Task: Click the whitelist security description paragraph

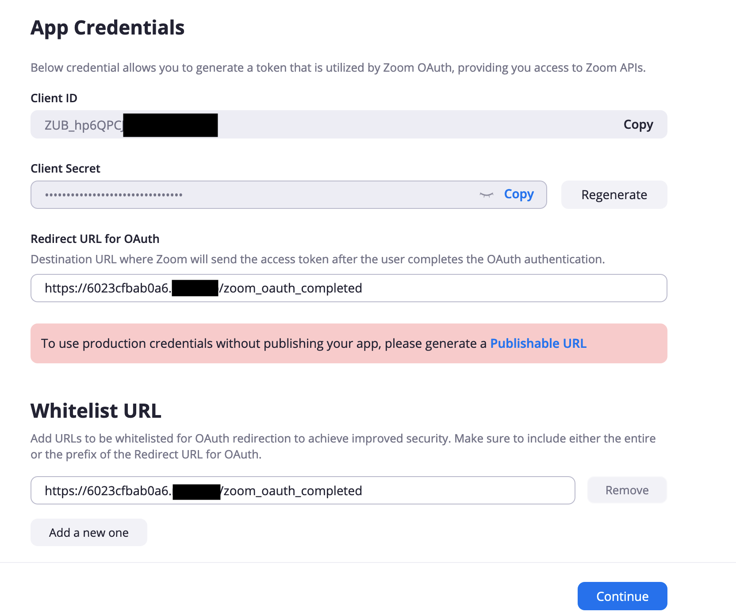Action: pyautogui.click(x=343, y=447)
